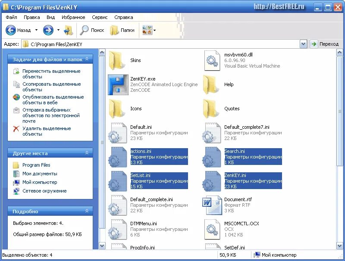Go up one folder level icon

(68, 30)
